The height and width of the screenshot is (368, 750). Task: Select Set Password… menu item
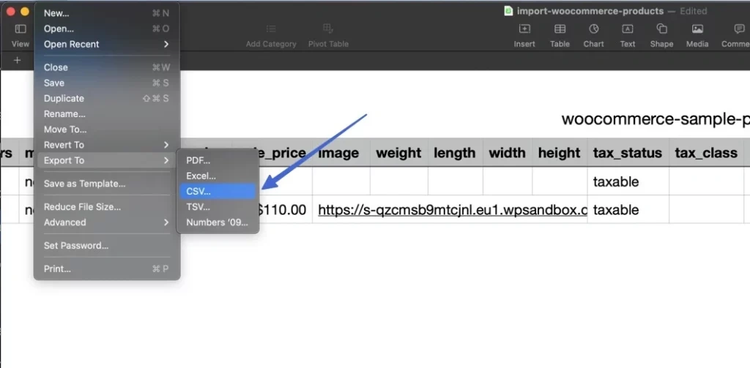pyautogui.click(x=76, y=246)
